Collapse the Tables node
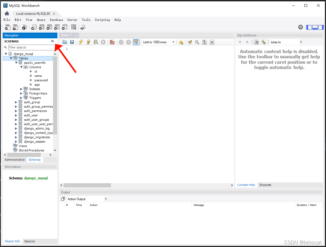The width and height of the screenshot is (326, 247). point(11,58)
